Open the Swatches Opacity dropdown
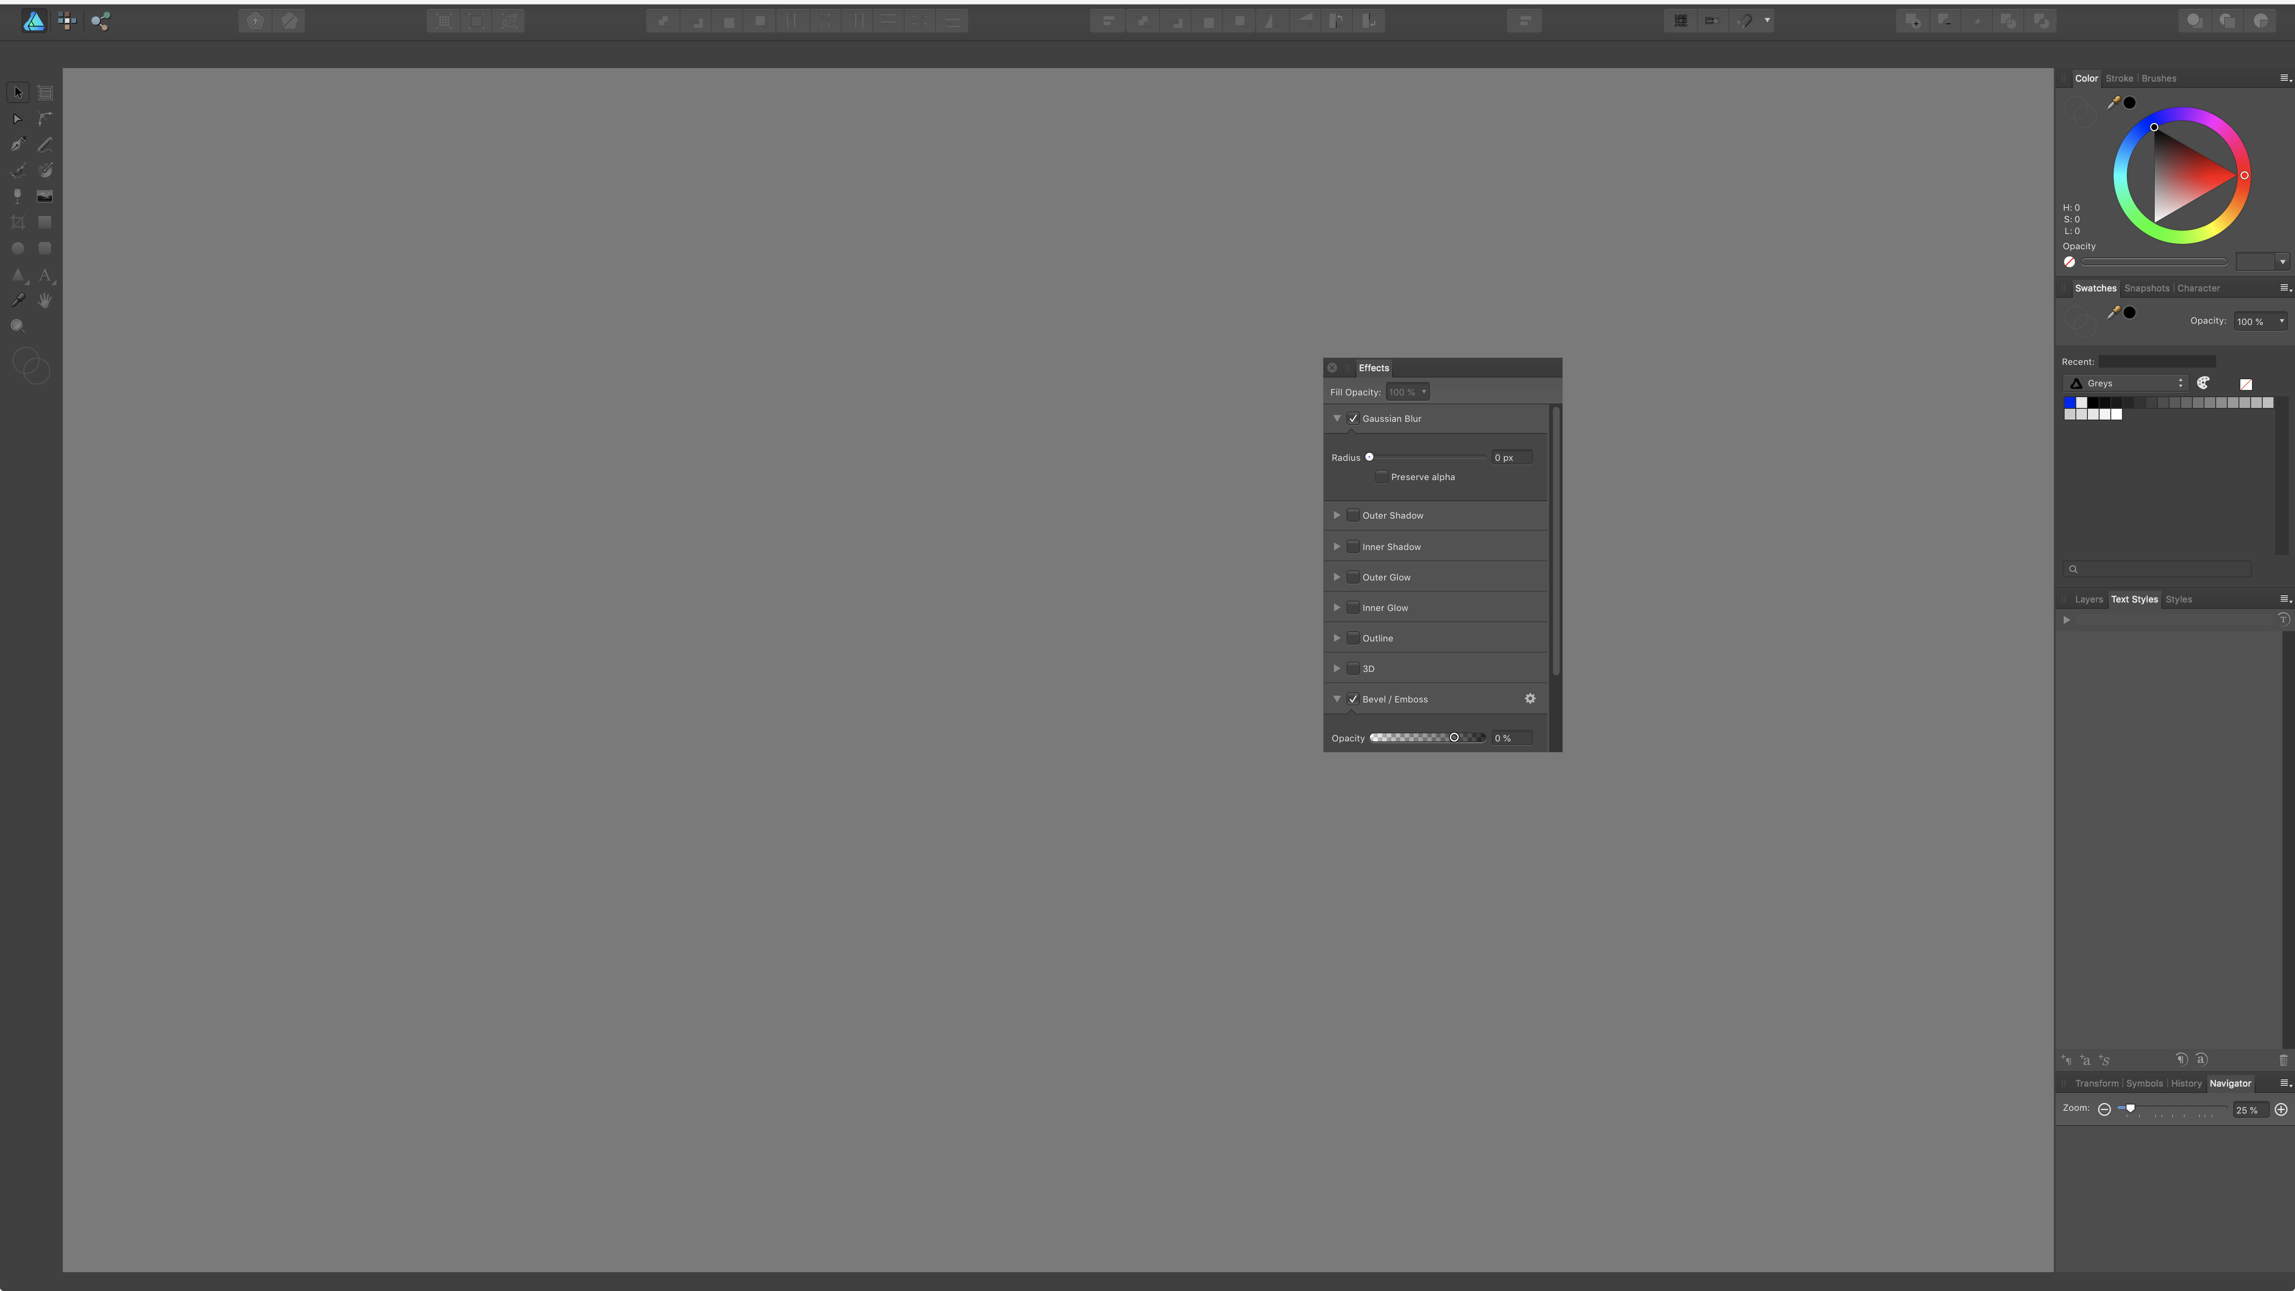Image resolution: width=2295 pixels, height=1291 pixels. (x=2259, y=322)
